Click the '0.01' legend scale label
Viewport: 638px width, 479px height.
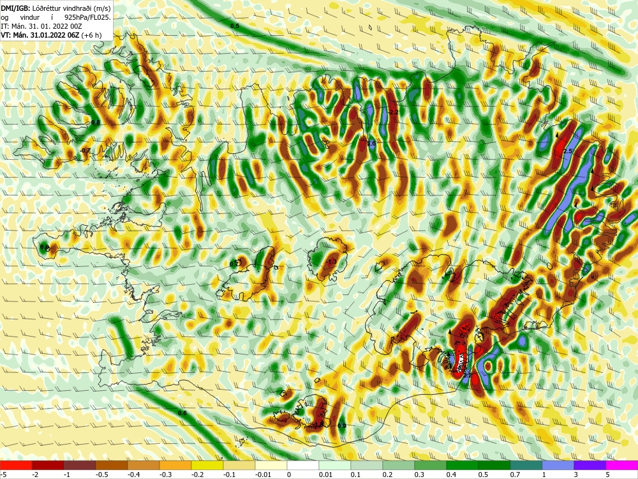click(325, 475)
